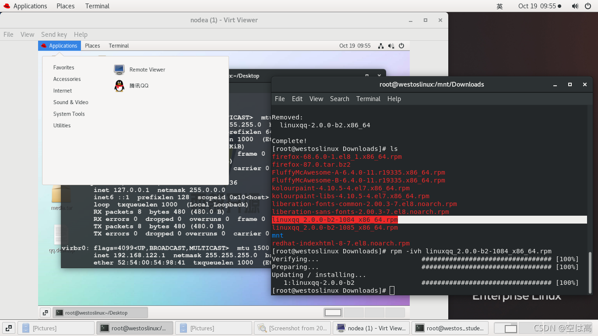Click highlighted linuxqq 1084 rpm filename

click(335, 220)
